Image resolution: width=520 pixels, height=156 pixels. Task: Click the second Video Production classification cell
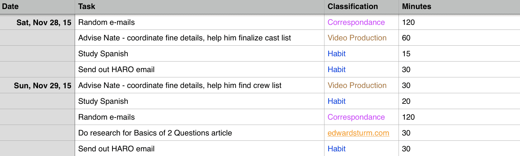click(362, 85)
